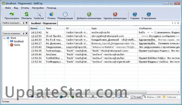Sort by the Сообщение column header

pos(159,28)
